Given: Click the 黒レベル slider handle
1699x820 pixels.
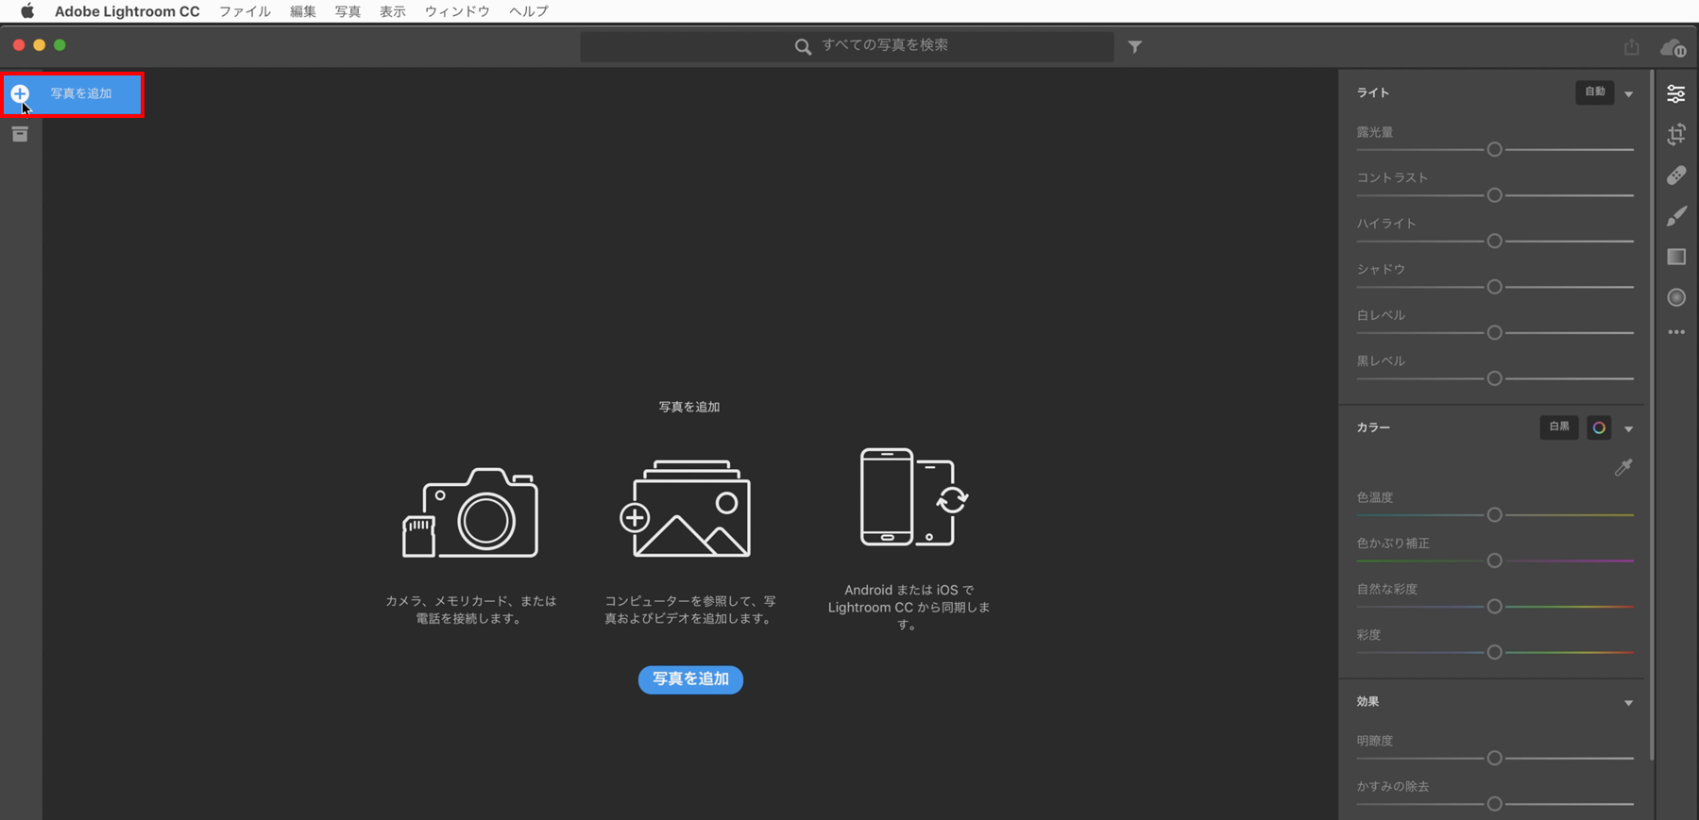Looking at the screenshot, I should point(1494,378).
